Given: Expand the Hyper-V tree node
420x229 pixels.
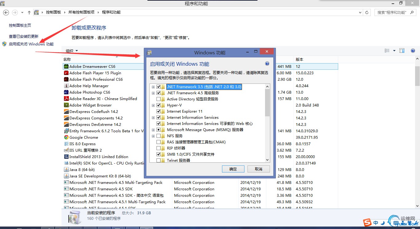Looking at the screenshot, I should [153, 105].
